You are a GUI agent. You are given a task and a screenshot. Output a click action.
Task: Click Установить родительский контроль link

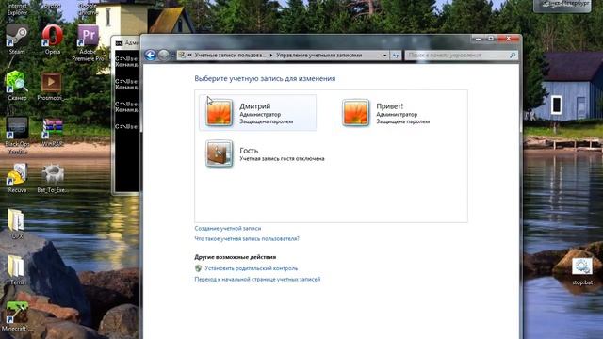[x=252, y=268]
